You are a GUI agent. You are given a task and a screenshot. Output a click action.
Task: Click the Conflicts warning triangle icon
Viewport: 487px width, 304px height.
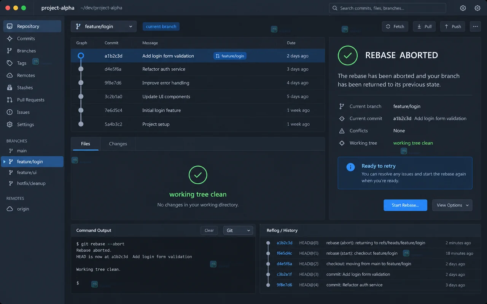[342, 131]
